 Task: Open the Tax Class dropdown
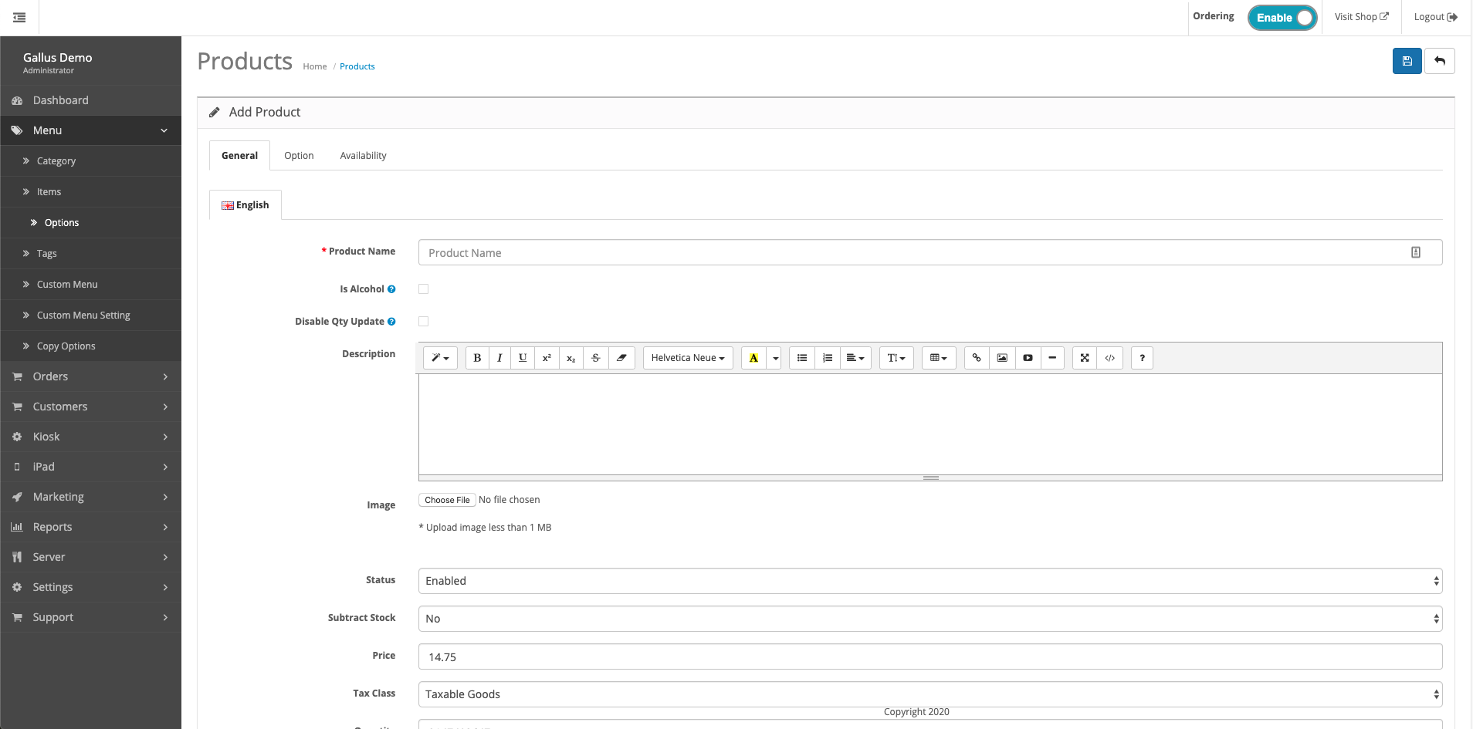(930, 694)
